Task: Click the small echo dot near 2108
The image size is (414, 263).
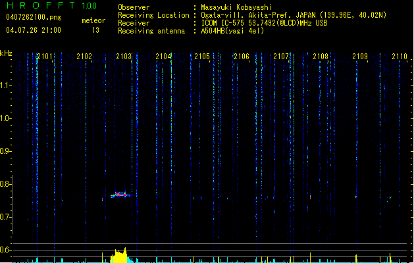Action: (x=310, y=197)
